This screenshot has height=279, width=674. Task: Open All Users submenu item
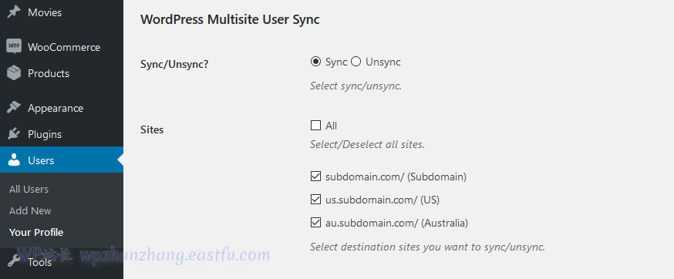29,189
